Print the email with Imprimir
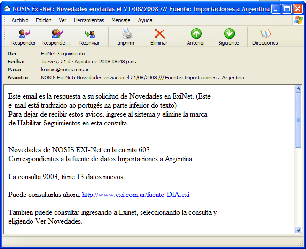306x249 pixels. [126, 37]
